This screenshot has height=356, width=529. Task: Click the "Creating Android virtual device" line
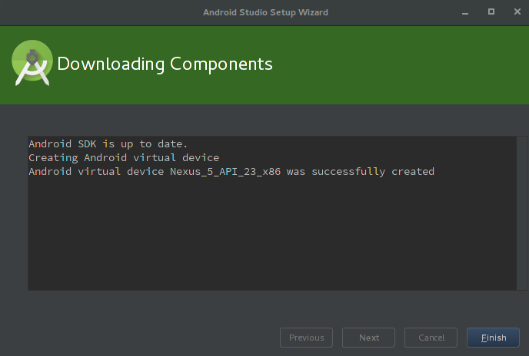pyautogui.click(x=124, y=158)
